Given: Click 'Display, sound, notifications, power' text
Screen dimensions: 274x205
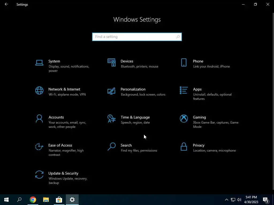Looking at the screenshot, I should click(69, 69).
